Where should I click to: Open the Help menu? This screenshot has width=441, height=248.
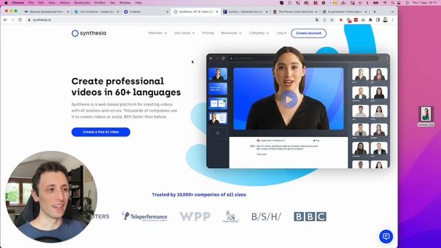coord(139,3)
